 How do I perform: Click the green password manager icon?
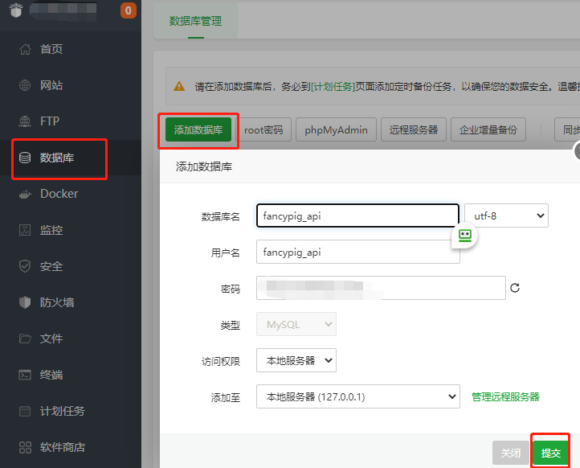tap(464, 236)
